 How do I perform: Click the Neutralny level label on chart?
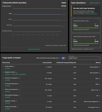[x=9, y=25]
